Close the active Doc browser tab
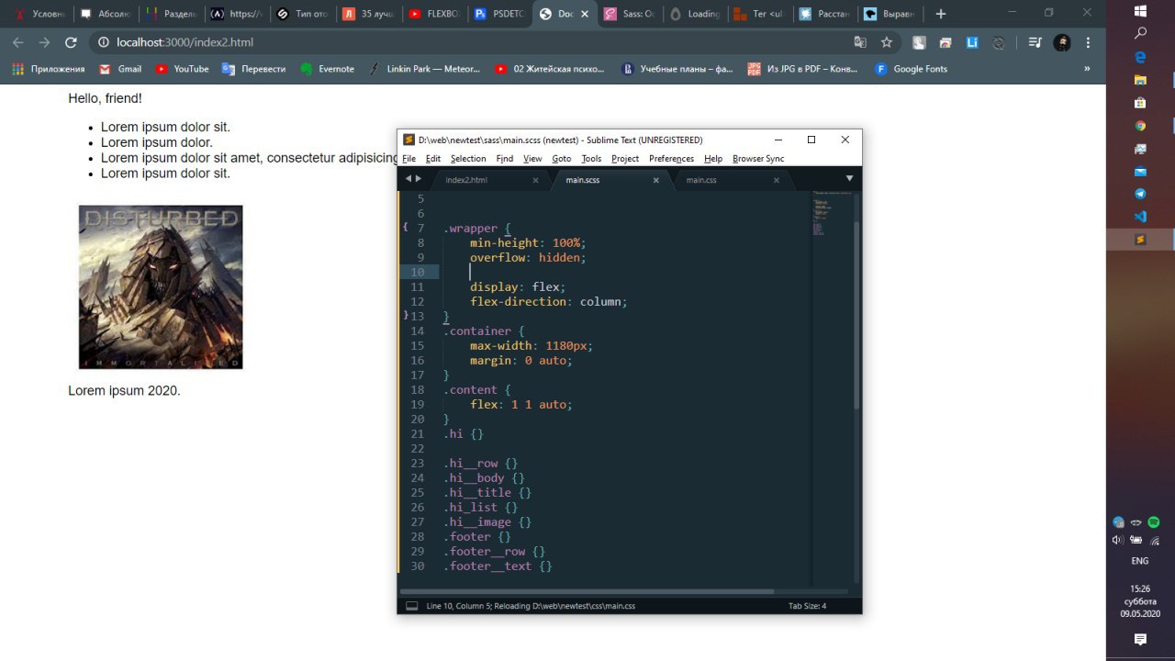 (584, 14)
